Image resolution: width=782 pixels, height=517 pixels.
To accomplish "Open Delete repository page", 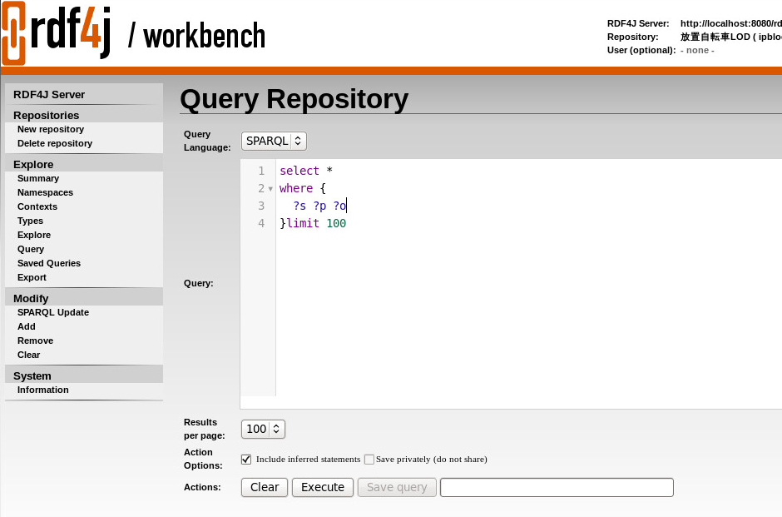I will 57,143.
